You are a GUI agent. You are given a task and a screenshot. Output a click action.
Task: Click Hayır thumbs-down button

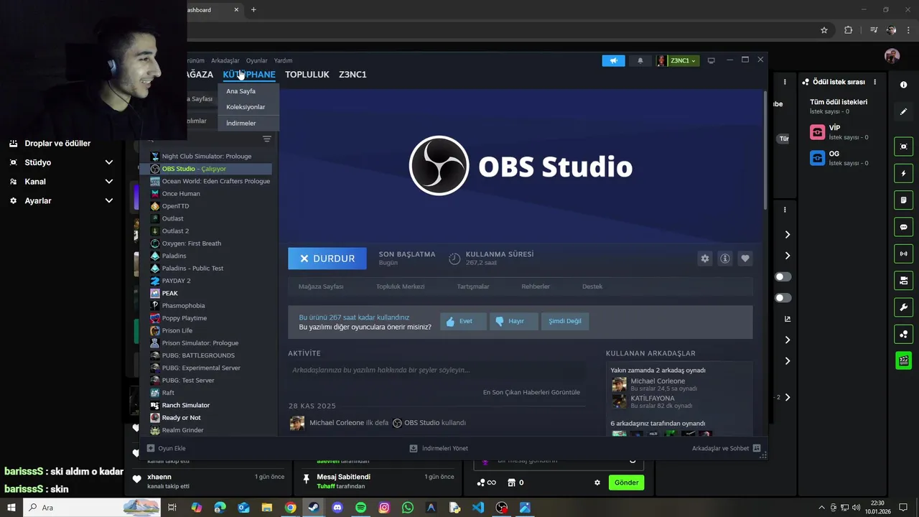click(513, 321)
